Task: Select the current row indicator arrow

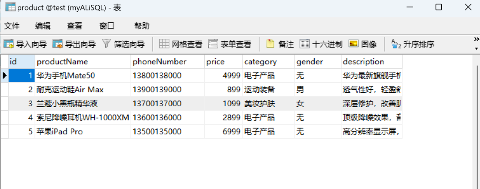Action: pos(4,75)
